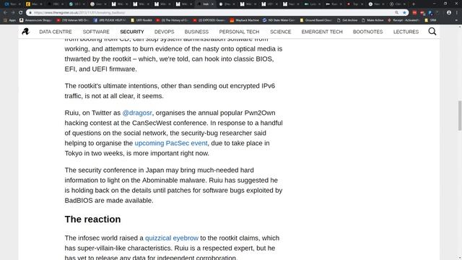Open the site search magnifier icon
Viewport: 462px width, 260px height.
(432, 31)
